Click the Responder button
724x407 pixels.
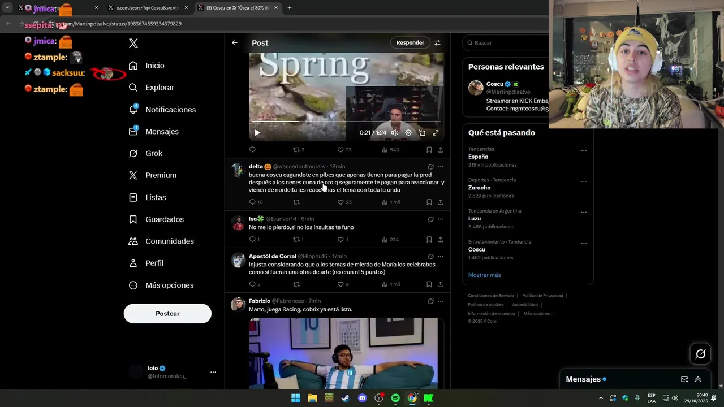tap(410, 42)
